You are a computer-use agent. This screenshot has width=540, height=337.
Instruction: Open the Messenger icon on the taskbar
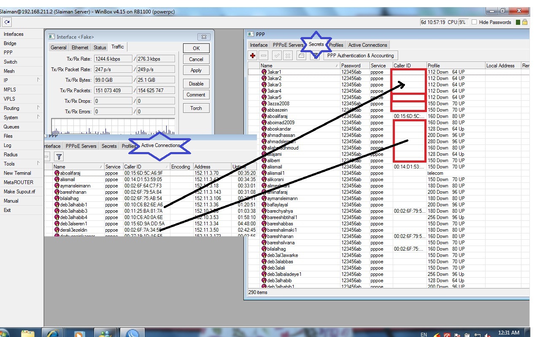click(x=105, y=334)
